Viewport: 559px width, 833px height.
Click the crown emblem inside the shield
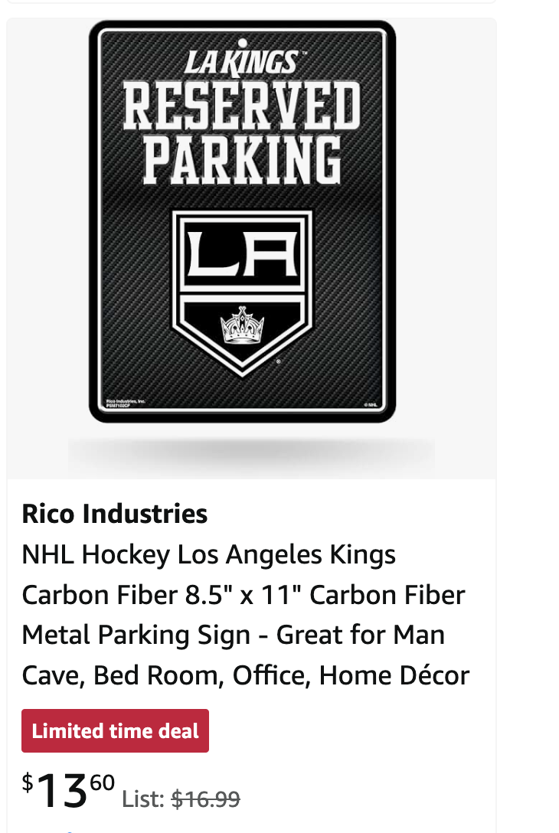click(242, 325)
